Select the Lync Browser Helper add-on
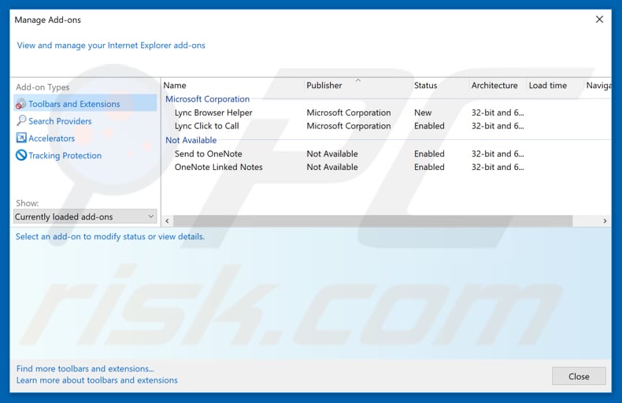 click(213, 113)
